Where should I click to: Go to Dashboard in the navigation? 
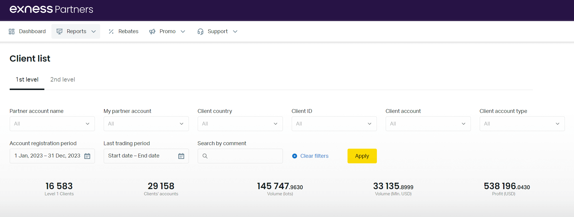27,31
